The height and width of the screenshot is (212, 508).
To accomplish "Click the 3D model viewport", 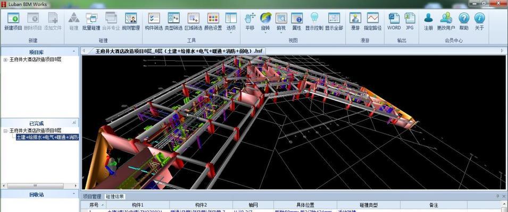I will (294, 122).
